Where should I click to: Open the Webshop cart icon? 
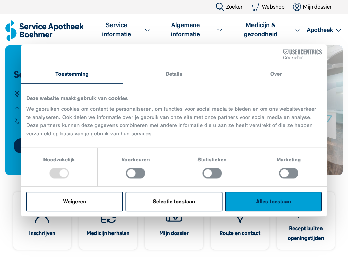tap(256, 7)
